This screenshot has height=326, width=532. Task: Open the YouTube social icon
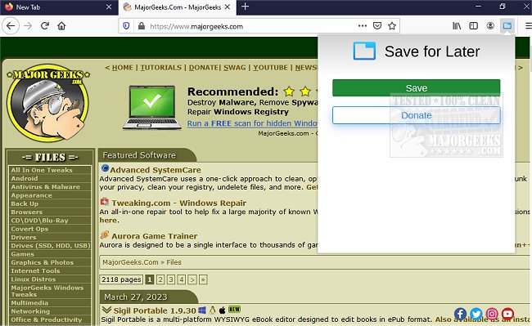[507, 314]
